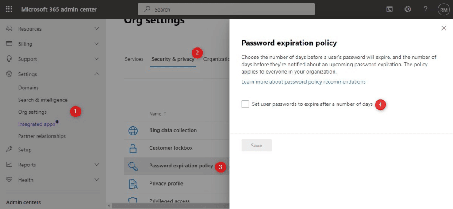
Task: Click the Health heart icon
Action: tap(9, 179)
